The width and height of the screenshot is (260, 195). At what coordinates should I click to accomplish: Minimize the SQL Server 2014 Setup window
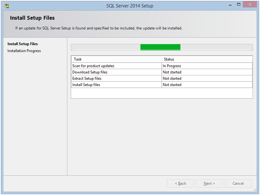tap(230, 5)
